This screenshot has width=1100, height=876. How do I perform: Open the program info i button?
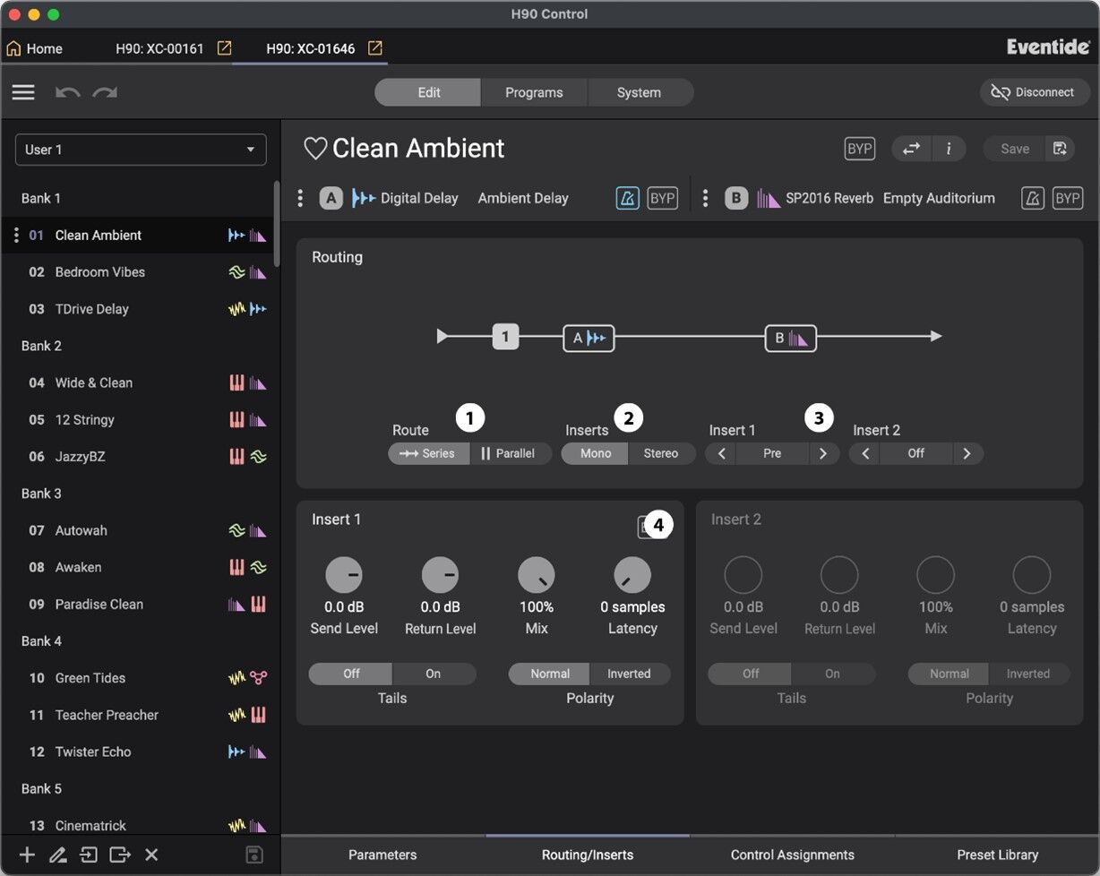(x=949, y=149)
